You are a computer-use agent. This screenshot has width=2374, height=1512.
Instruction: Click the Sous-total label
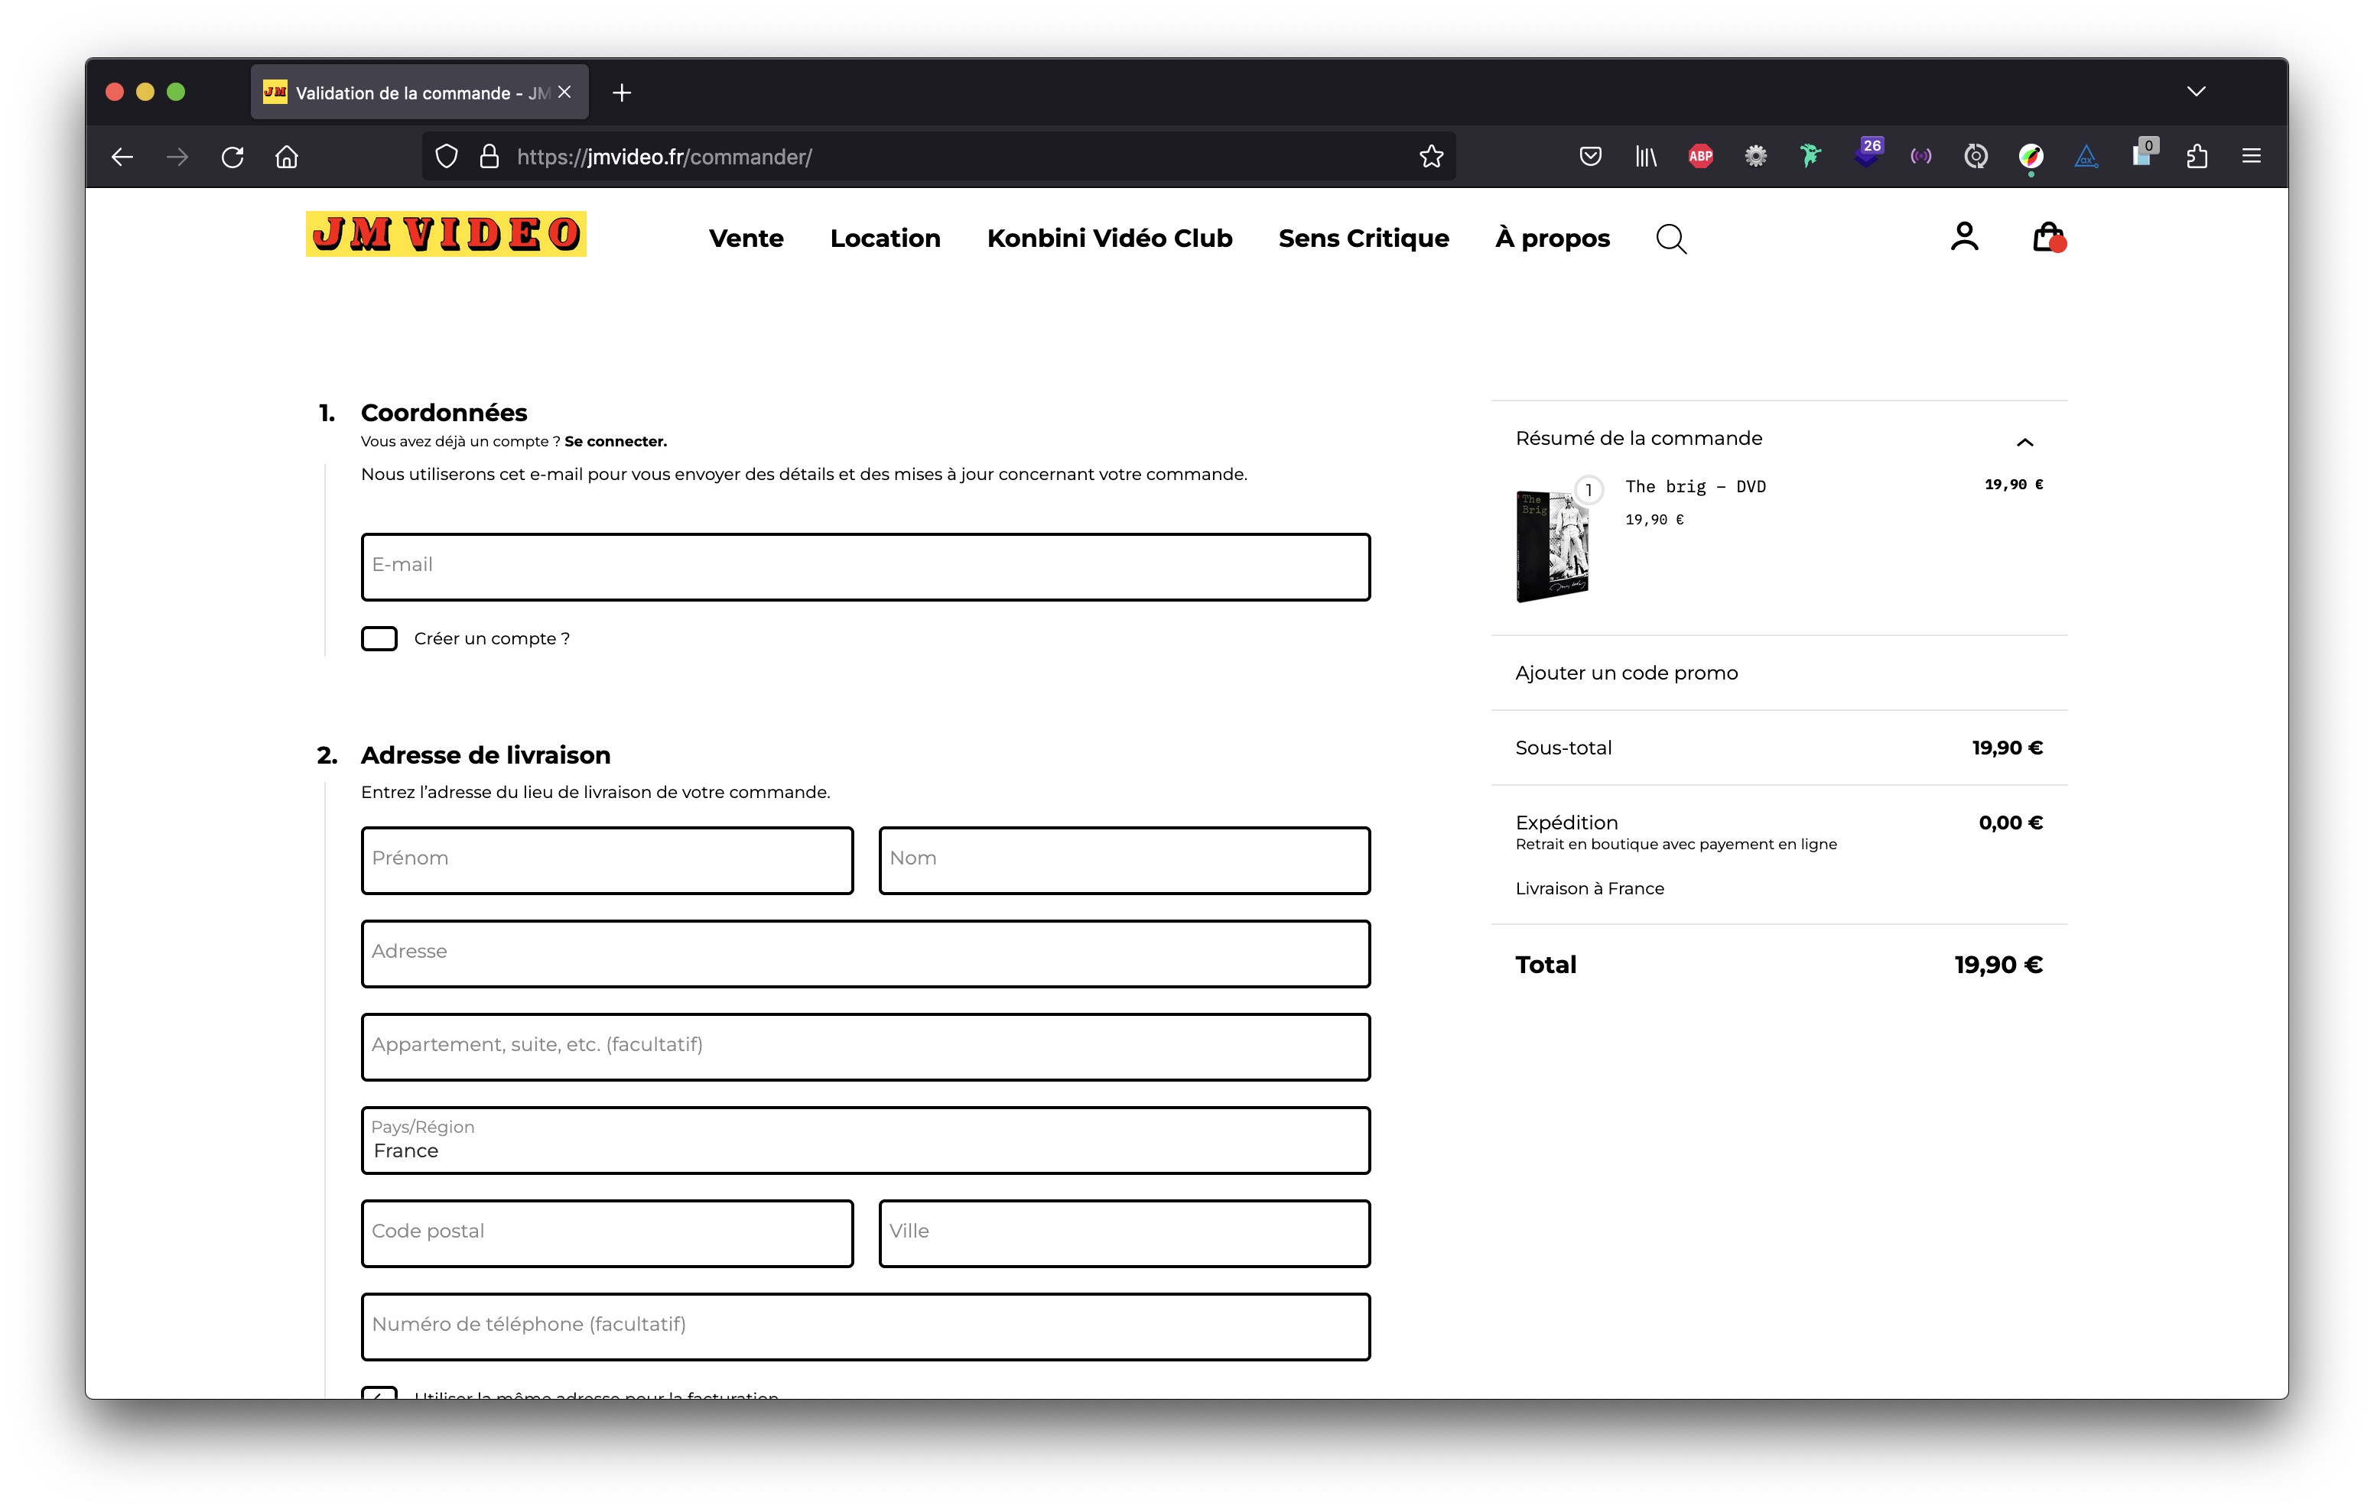coord(1563,748)
